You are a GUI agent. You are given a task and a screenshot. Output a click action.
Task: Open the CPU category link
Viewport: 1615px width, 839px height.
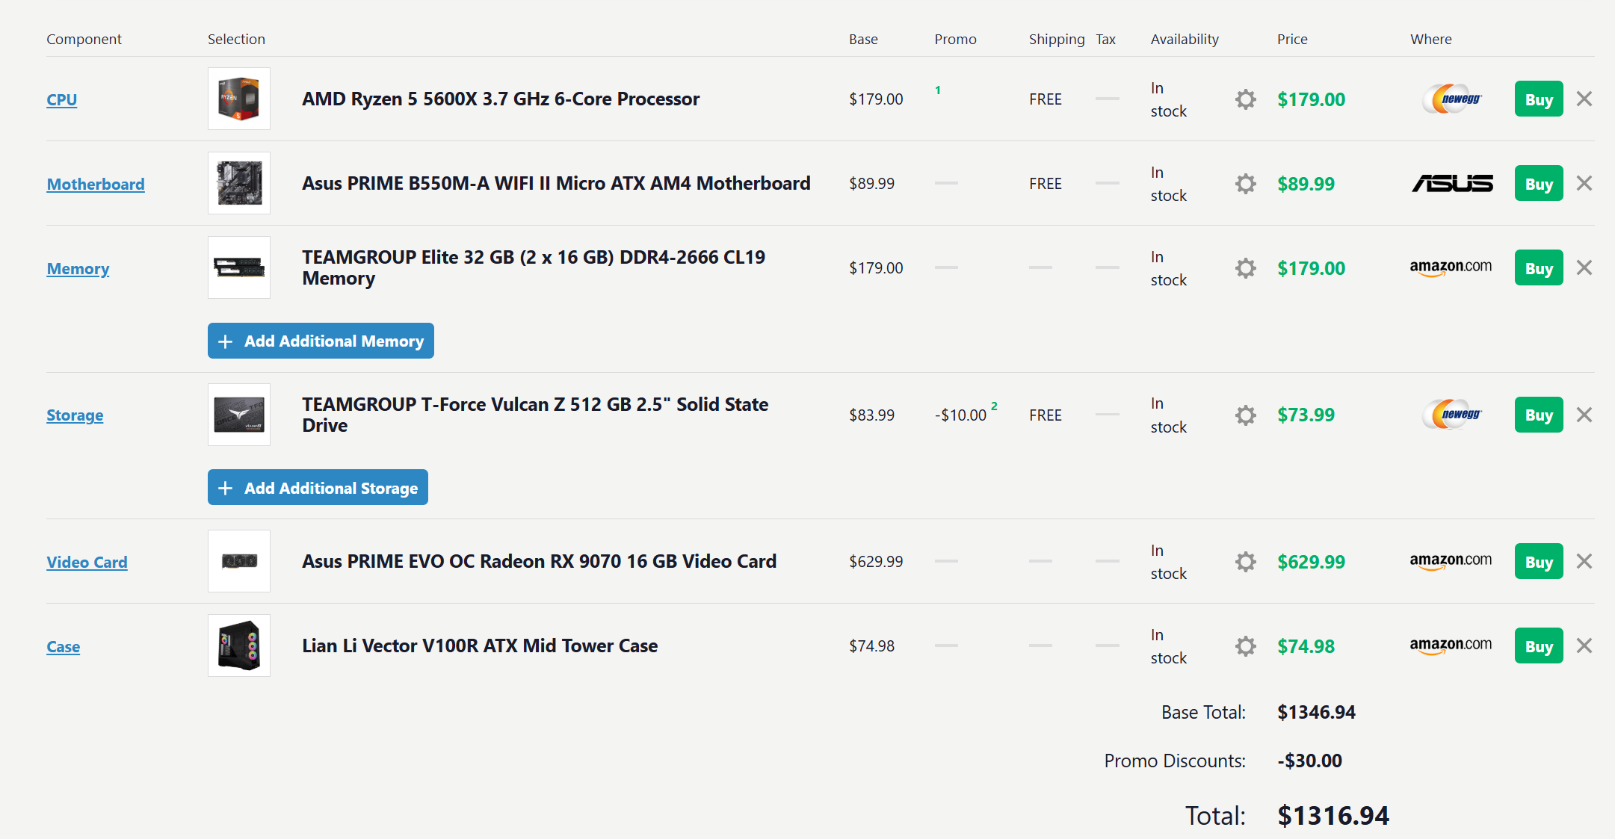click(x=62, y=99)
